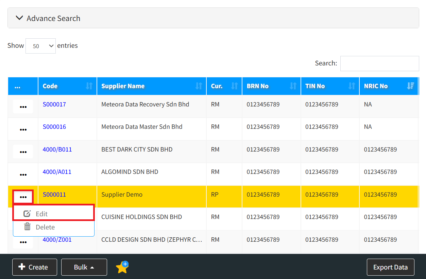
Task: Click three-dot button on Supplier Demo row
Action: tap(23, 197)
